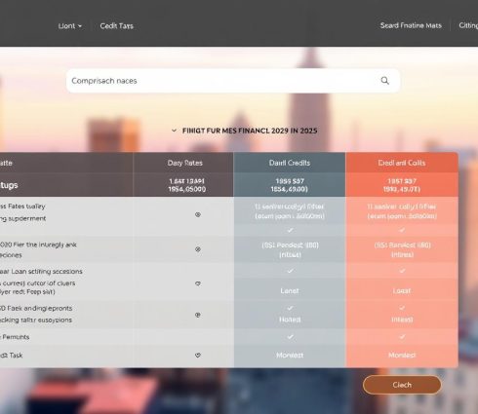Click the info icon in Fates tualiey row
The width and height of the screenshot is (478, 414).
(x=198, y=214)
